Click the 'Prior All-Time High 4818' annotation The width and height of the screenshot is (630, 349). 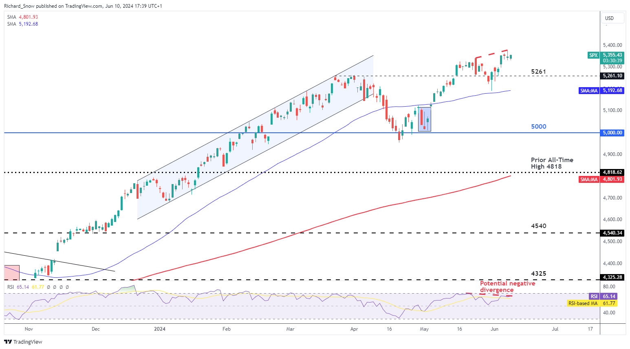click(552, 163)
